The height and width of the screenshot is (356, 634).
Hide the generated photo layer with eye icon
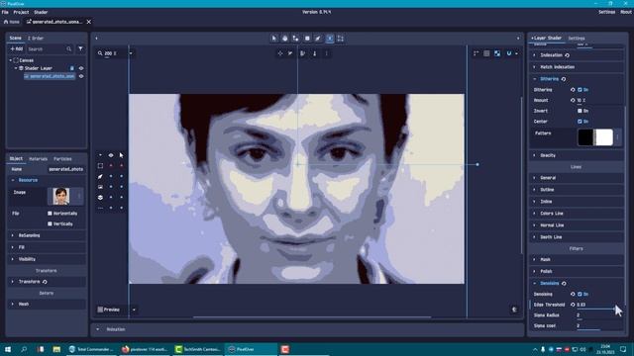click(x=81, y=76)
